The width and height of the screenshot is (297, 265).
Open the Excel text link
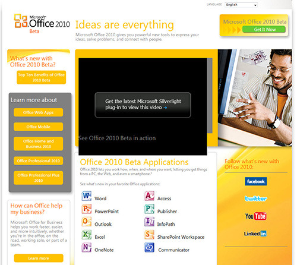tap(100, 237)
